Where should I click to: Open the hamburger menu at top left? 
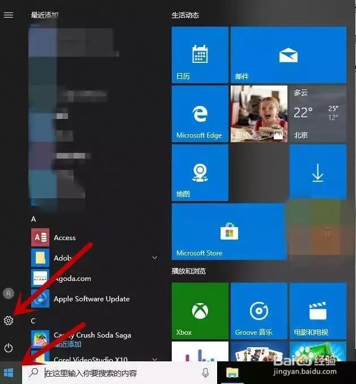pos(9,15)
